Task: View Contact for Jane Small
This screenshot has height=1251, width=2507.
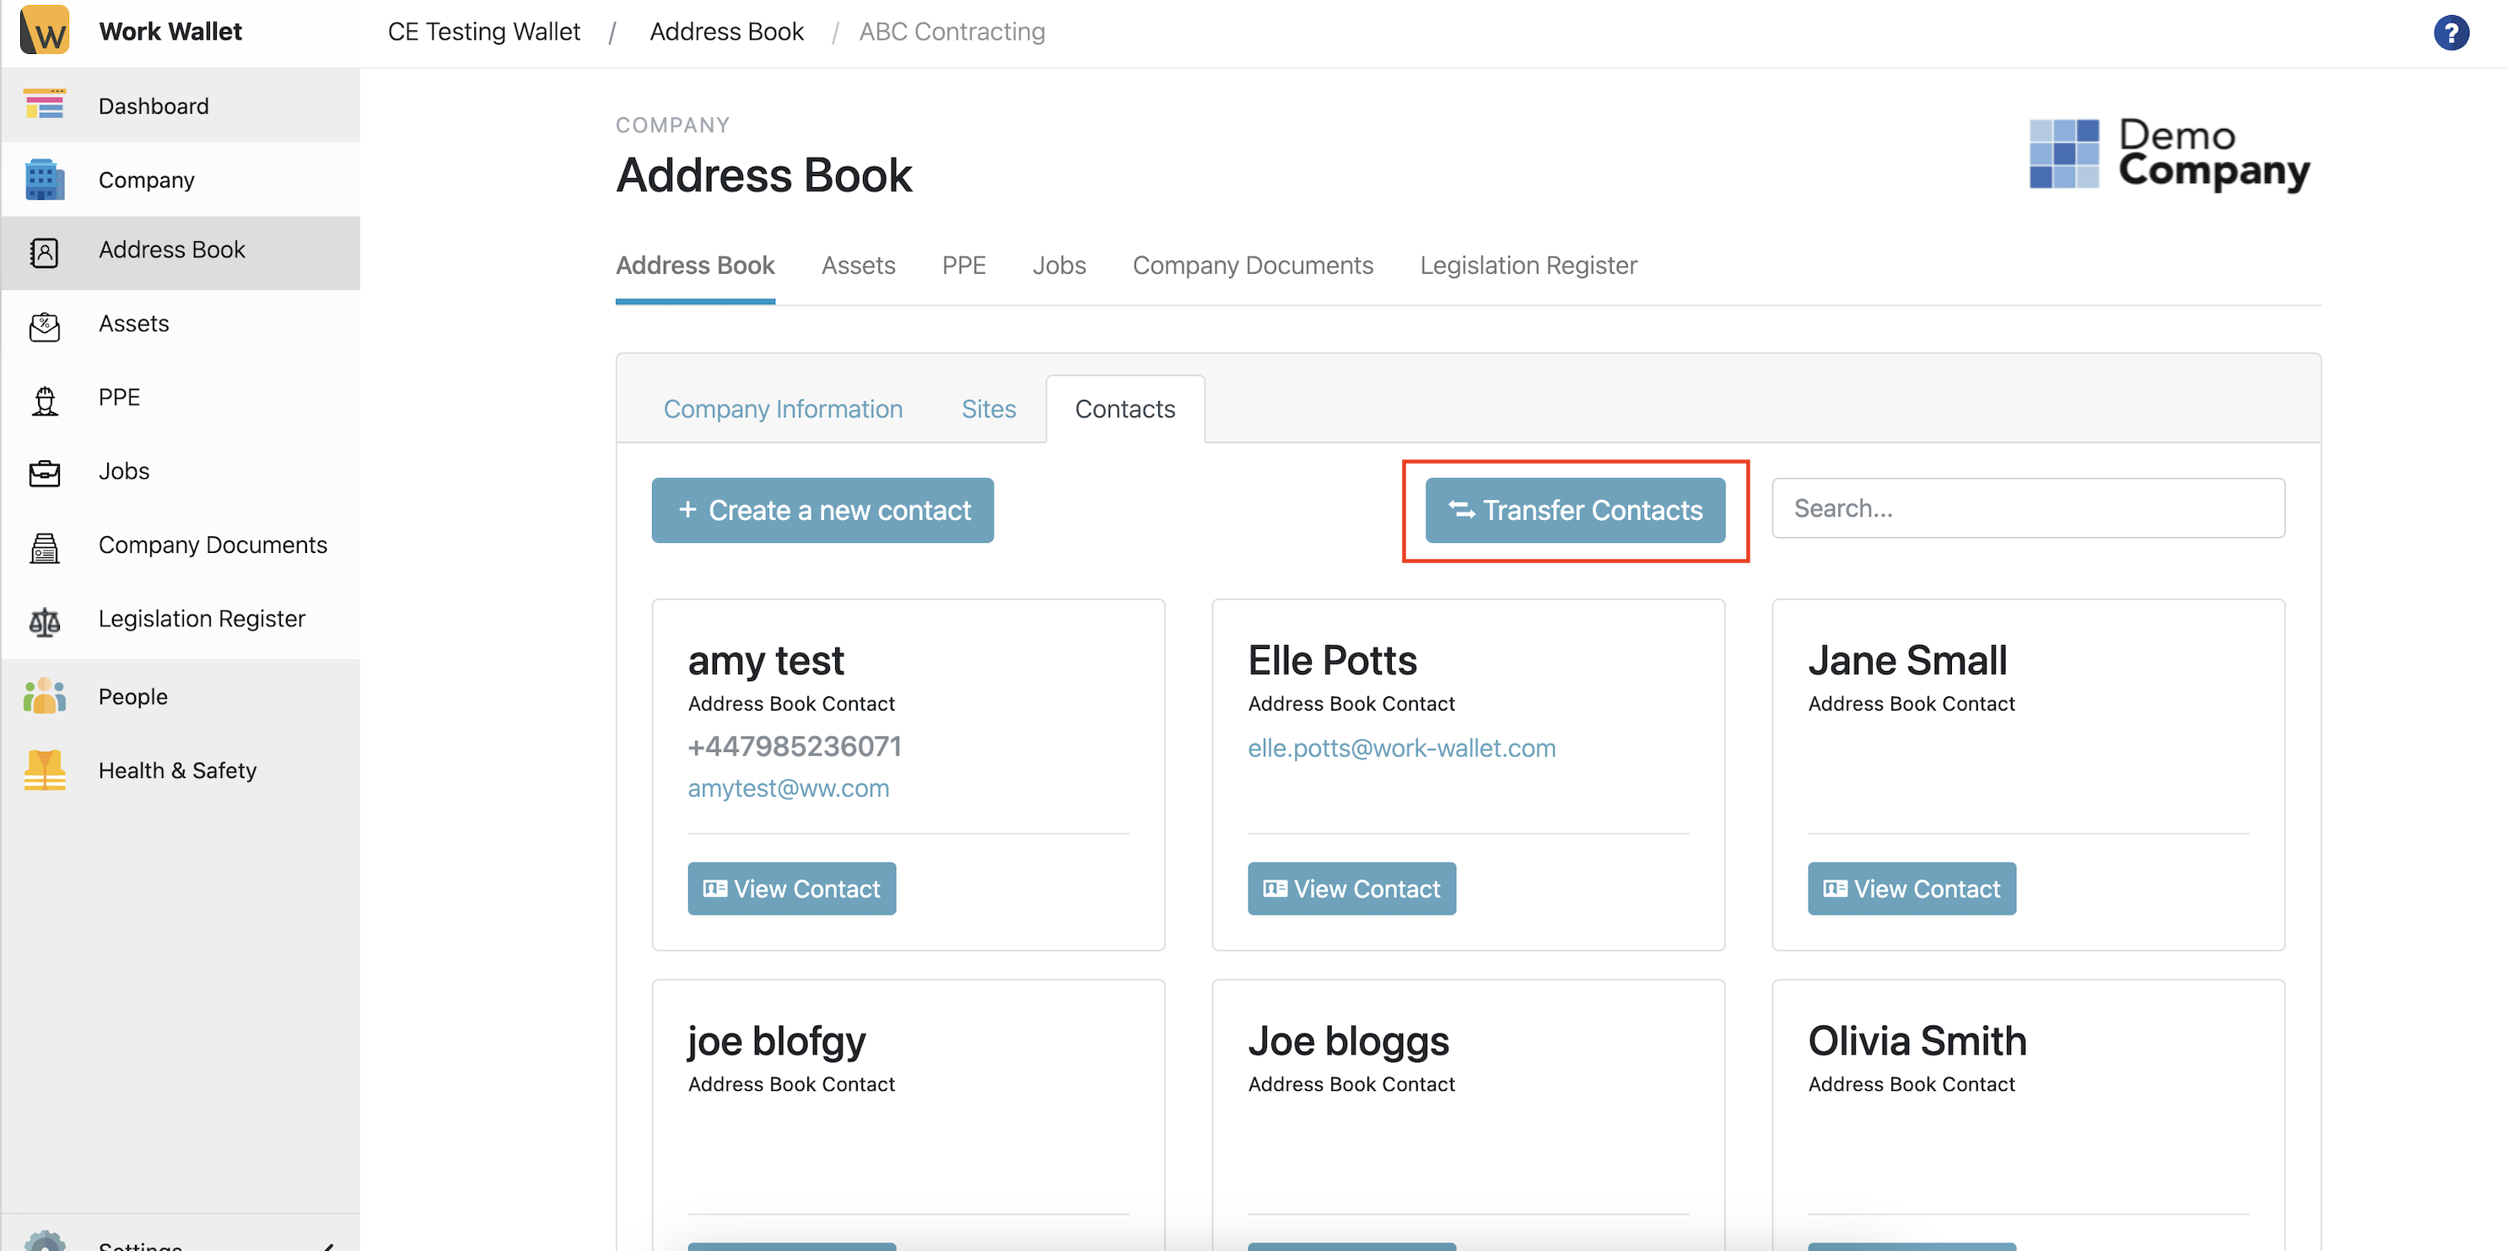Action: tap(1911, 889)
